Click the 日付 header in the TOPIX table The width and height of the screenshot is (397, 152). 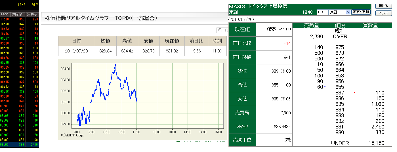point(76,41)
